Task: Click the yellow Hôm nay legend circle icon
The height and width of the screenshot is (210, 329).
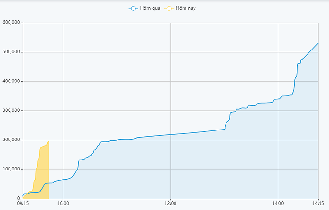Action: (x=169, y=9)
